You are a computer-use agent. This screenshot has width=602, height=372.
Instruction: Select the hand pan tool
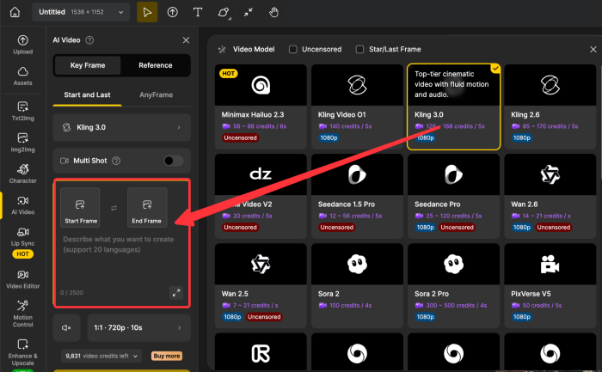point(273,13)
